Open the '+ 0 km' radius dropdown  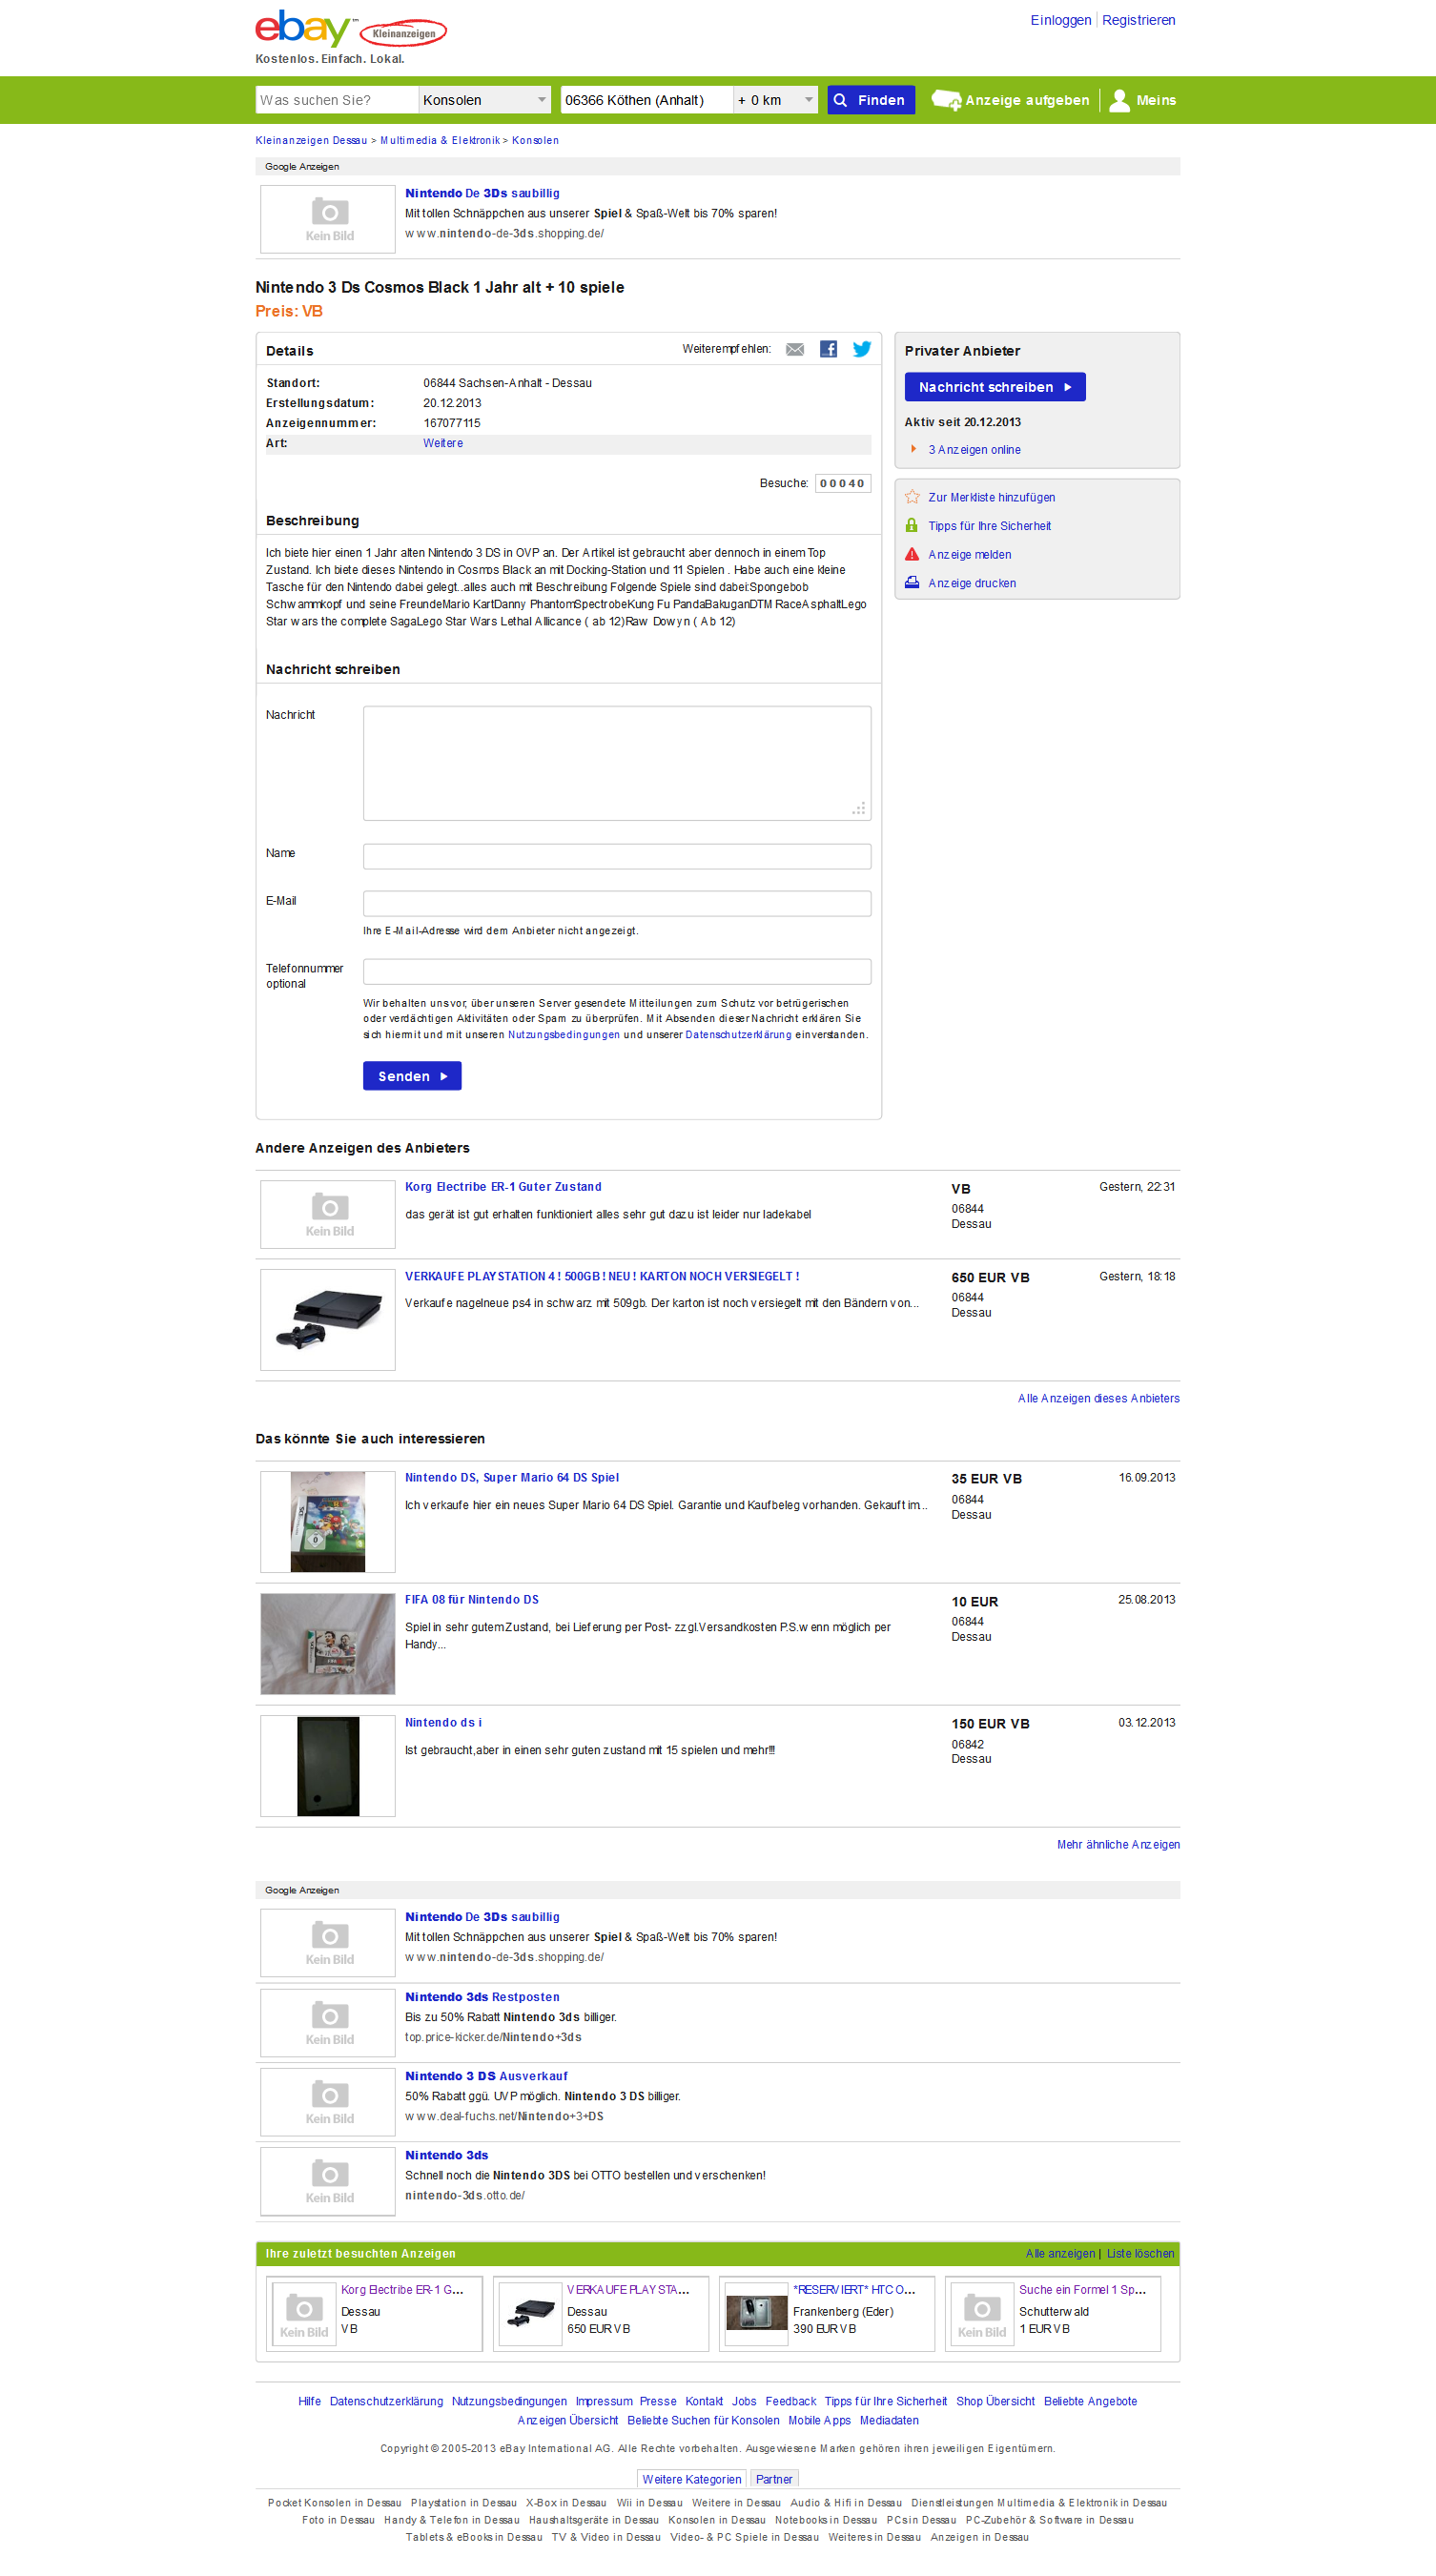(x=775, y=100)
